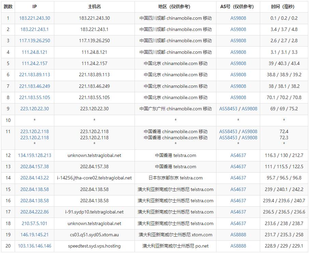Viewport: 310px width, 254px height.
Task: Click IP link 221.183.46.249
Action: (x=34, y=86)
